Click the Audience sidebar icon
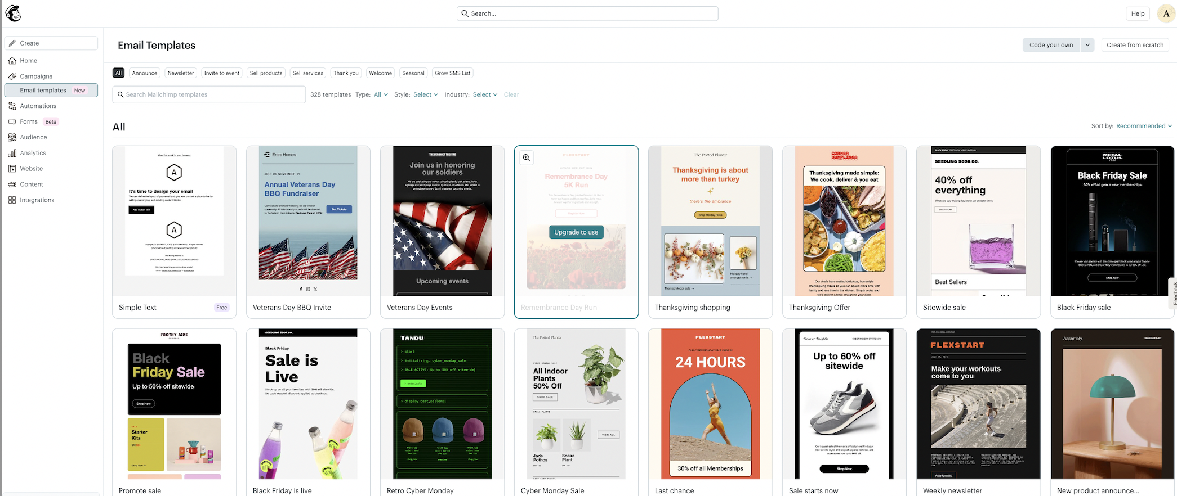This screenshot has width=1177, height=496. point(12,137)
